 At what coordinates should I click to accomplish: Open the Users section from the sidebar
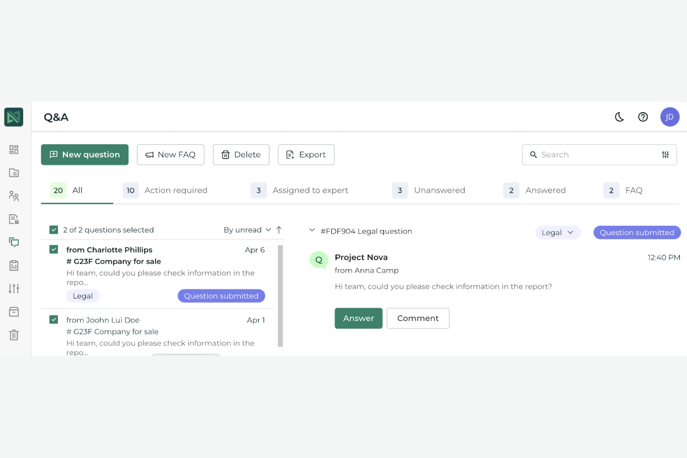(13, 195)
